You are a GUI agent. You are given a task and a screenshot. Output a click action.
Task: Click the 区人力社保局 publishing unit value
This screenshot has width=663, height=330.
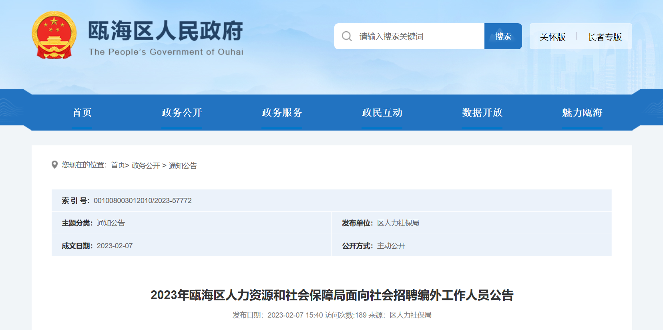coord(398,223)
